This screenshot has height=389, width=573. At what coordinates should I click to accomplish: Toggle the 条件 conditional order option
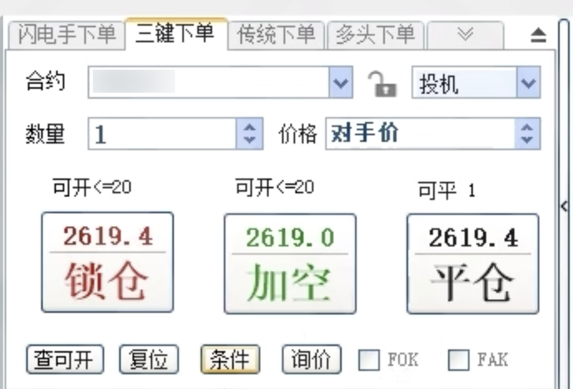tap(230, 359)
